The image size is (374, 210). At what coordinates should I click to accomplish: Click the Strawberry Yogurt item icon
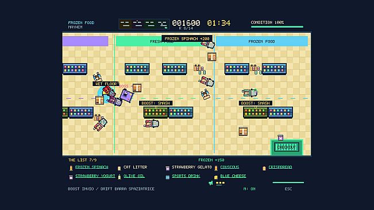(x=71, y=177)
